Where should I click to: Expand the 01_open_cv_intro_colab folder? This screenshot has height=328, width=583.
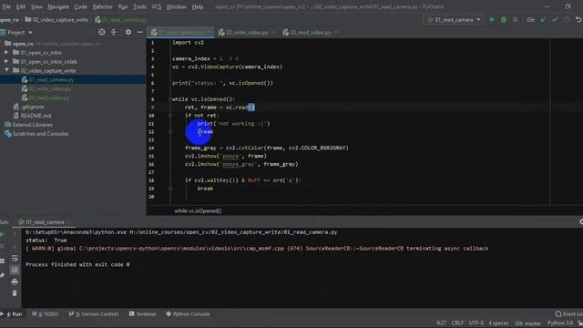coord(6,61)
